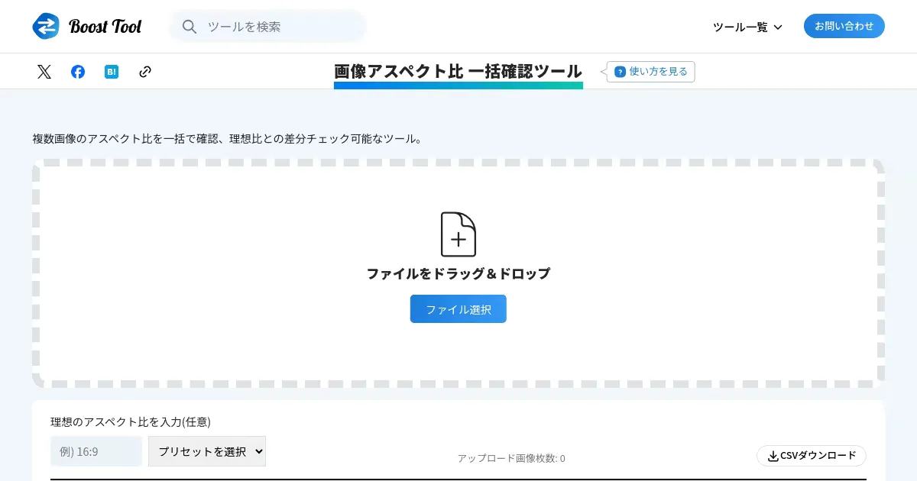Click the ファイルをドラッグ＆ドロップ drop zone text
This screenshot has width=917, height=481.
(458, 273)
